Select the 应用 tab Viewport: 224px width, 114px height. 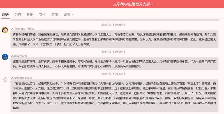[x=55, y=15]
